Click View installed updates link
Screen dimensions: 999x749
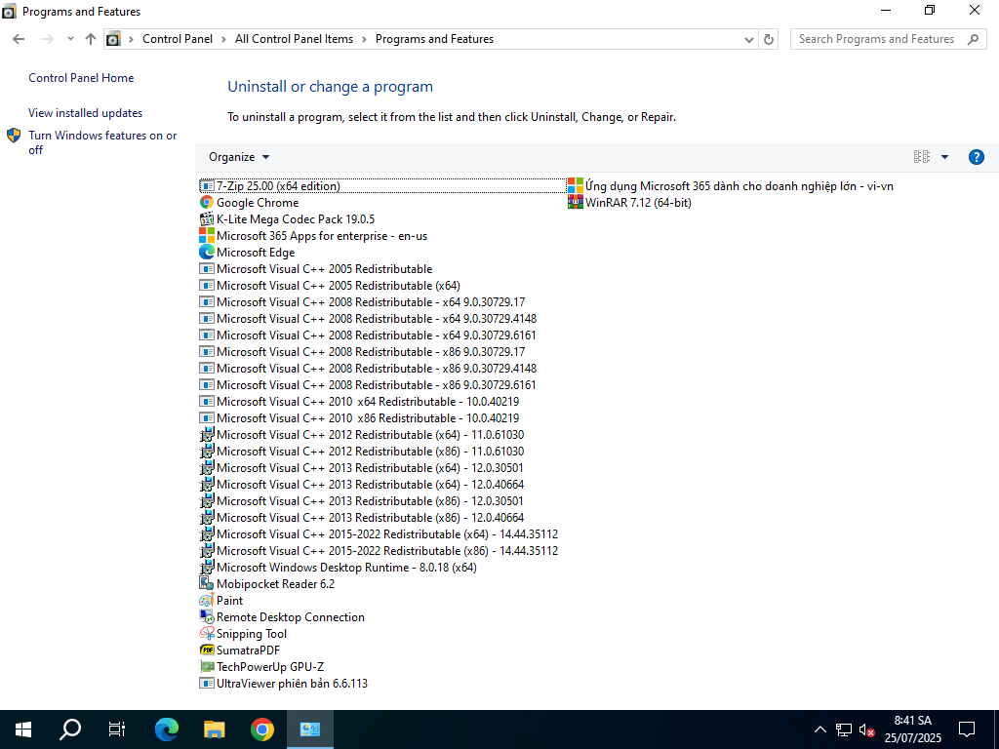[85, 113]
